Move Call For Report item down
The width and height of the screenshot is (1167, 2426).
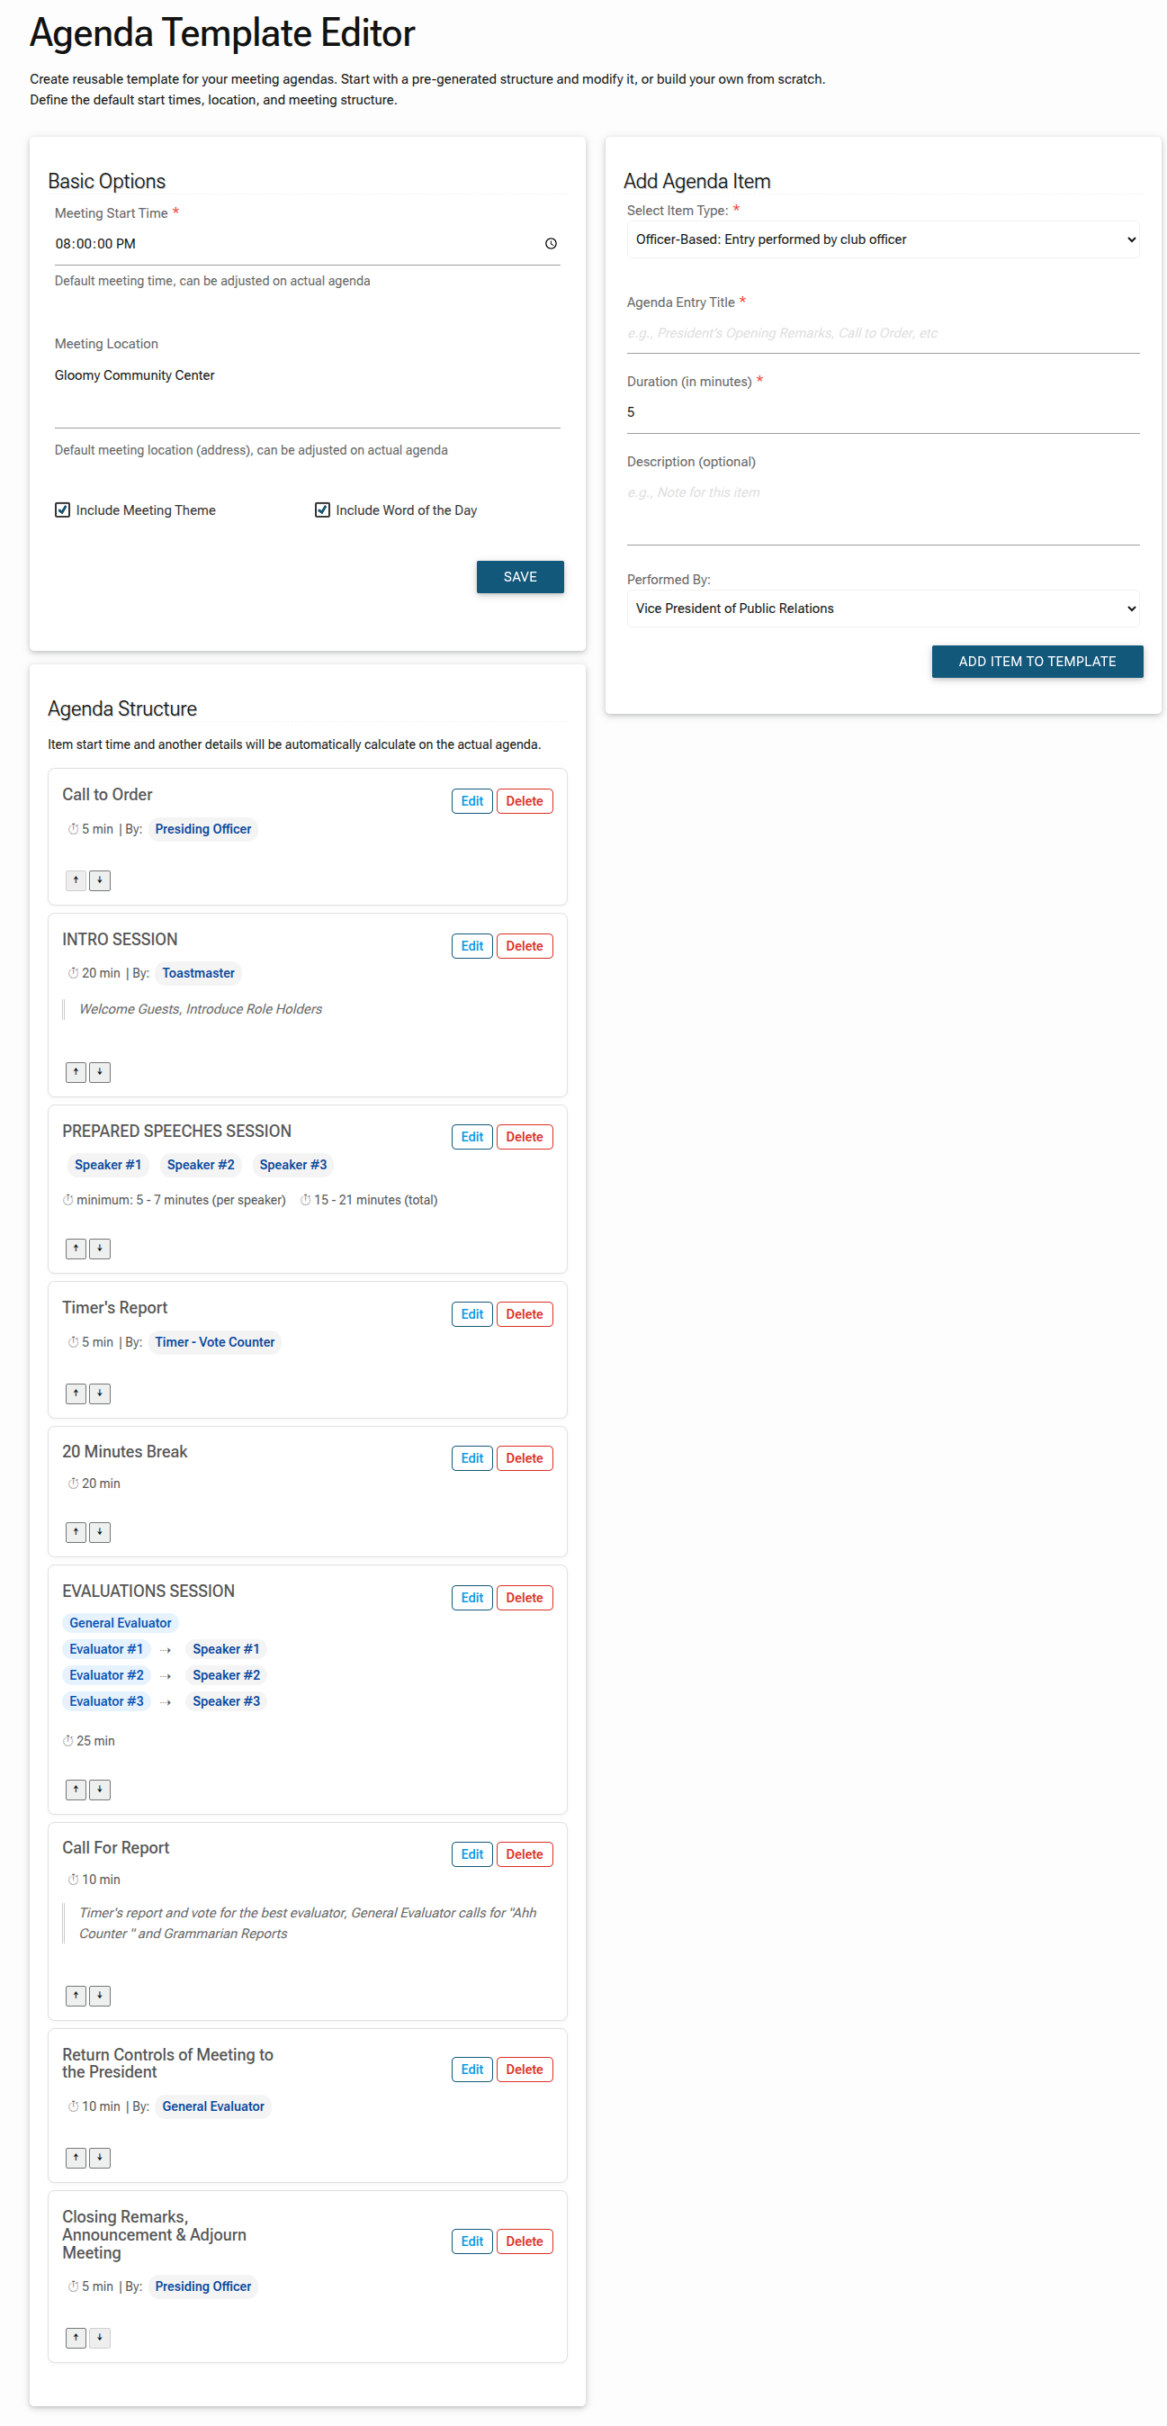click(100, 1996)
